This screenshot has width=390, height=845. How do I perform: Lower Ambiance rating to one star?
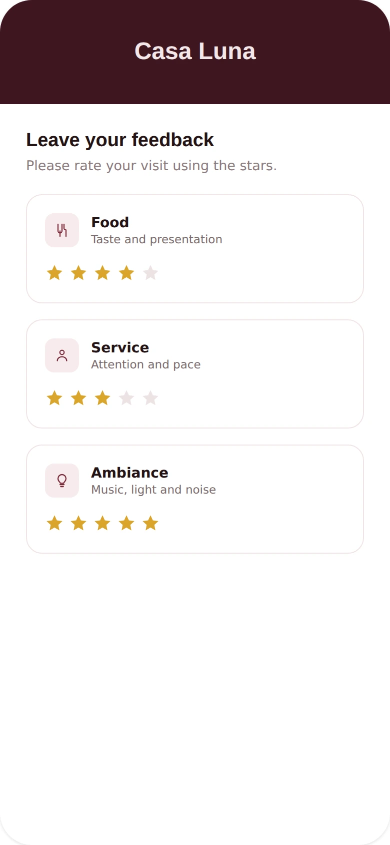(54, 524)
